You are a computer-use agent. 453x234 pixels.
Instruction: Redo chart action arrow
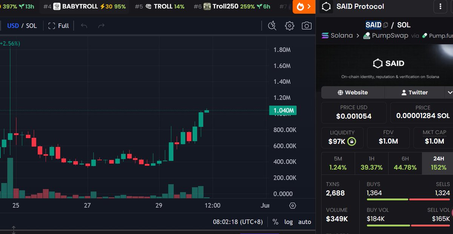coord(101,26)
